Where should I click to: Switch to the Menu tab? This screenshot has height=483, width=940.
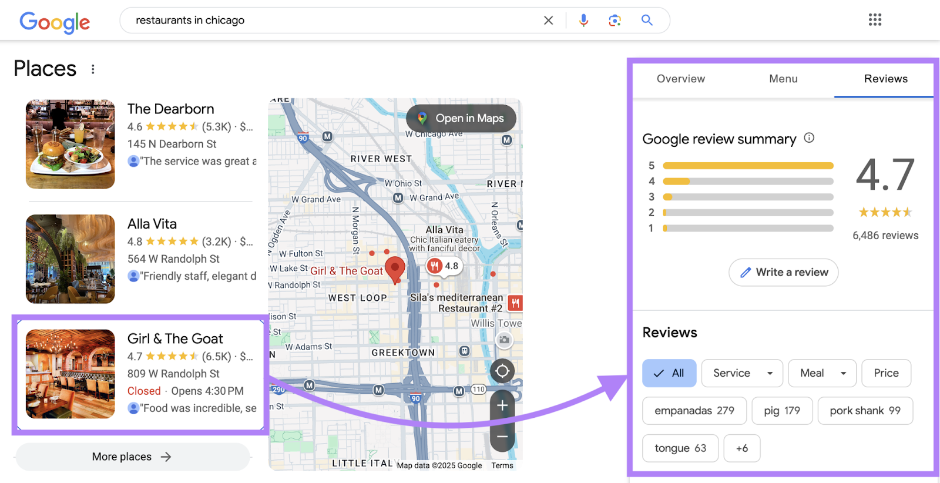[x=783, y=79]
